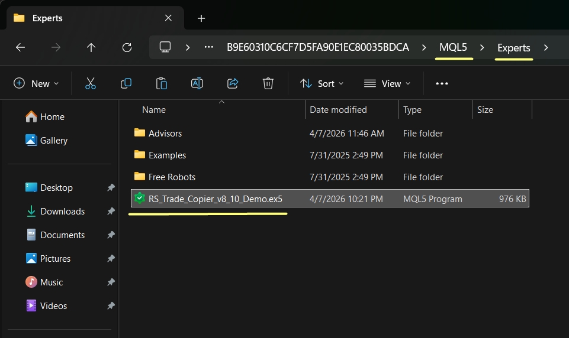This screenshot has height=338, width=569.
Task: Refresh the Experts folder view
Action: click(127, 47)
